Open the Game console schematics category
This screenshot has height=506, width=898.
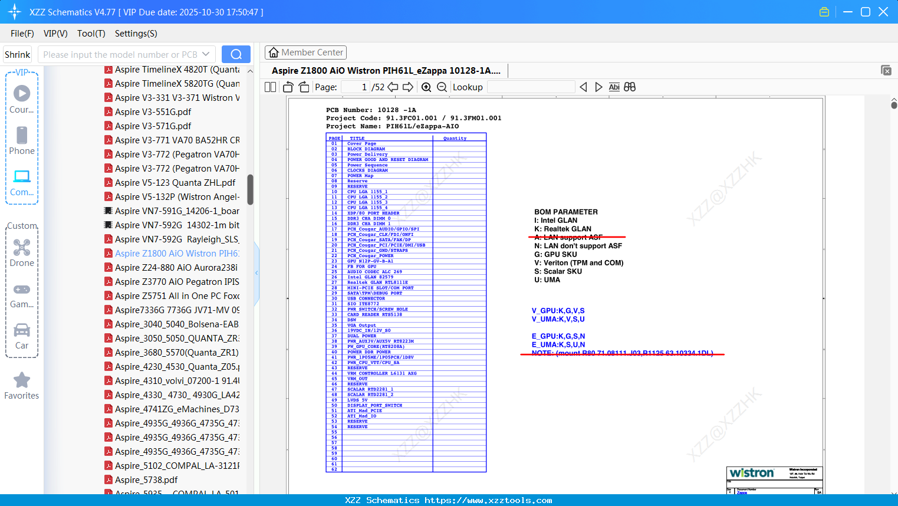click(x=22, y=295)
